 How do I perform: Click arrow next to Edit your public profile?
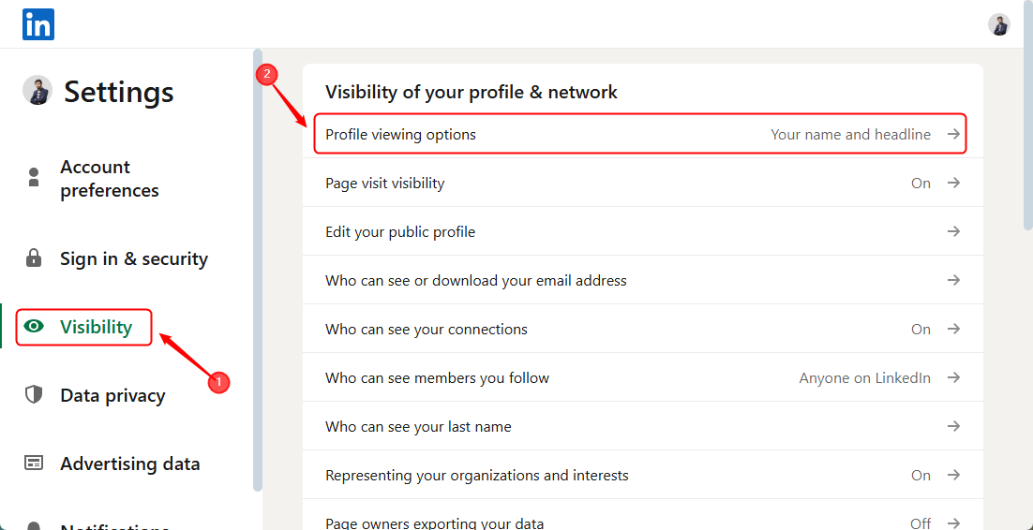953,231
